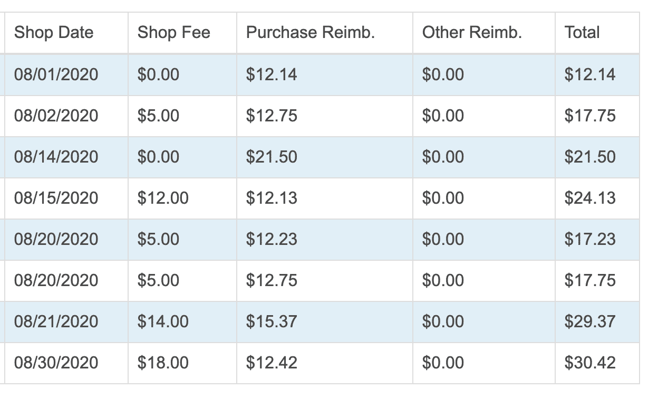
Task: Click the $15.37 purchase reimbursement cell
Action: tap(325, 322)
